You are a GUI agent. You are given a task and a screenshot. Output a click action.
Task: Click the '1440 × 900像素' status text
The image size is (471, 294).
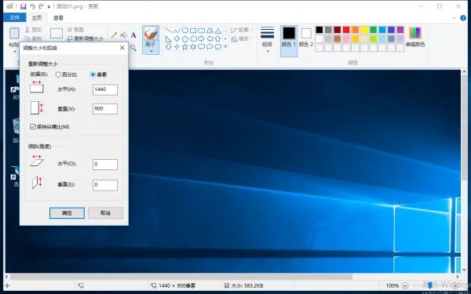pos(177,285)
